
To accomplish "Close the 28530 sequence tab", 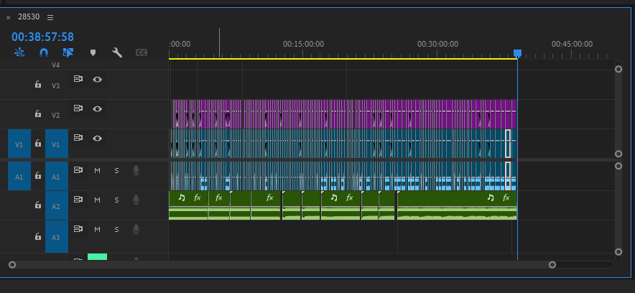I will (x=8, y=18).
